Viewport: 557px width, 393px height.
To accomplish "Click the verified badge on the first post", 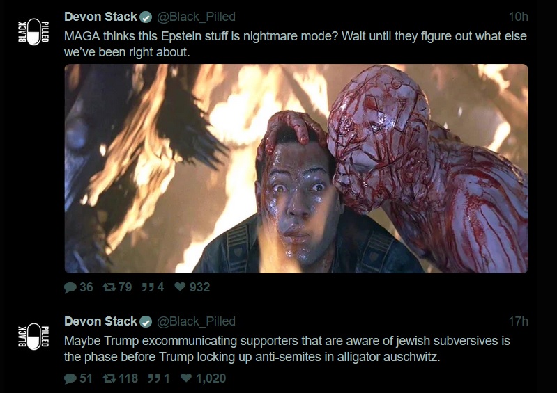I will point(146,17).
